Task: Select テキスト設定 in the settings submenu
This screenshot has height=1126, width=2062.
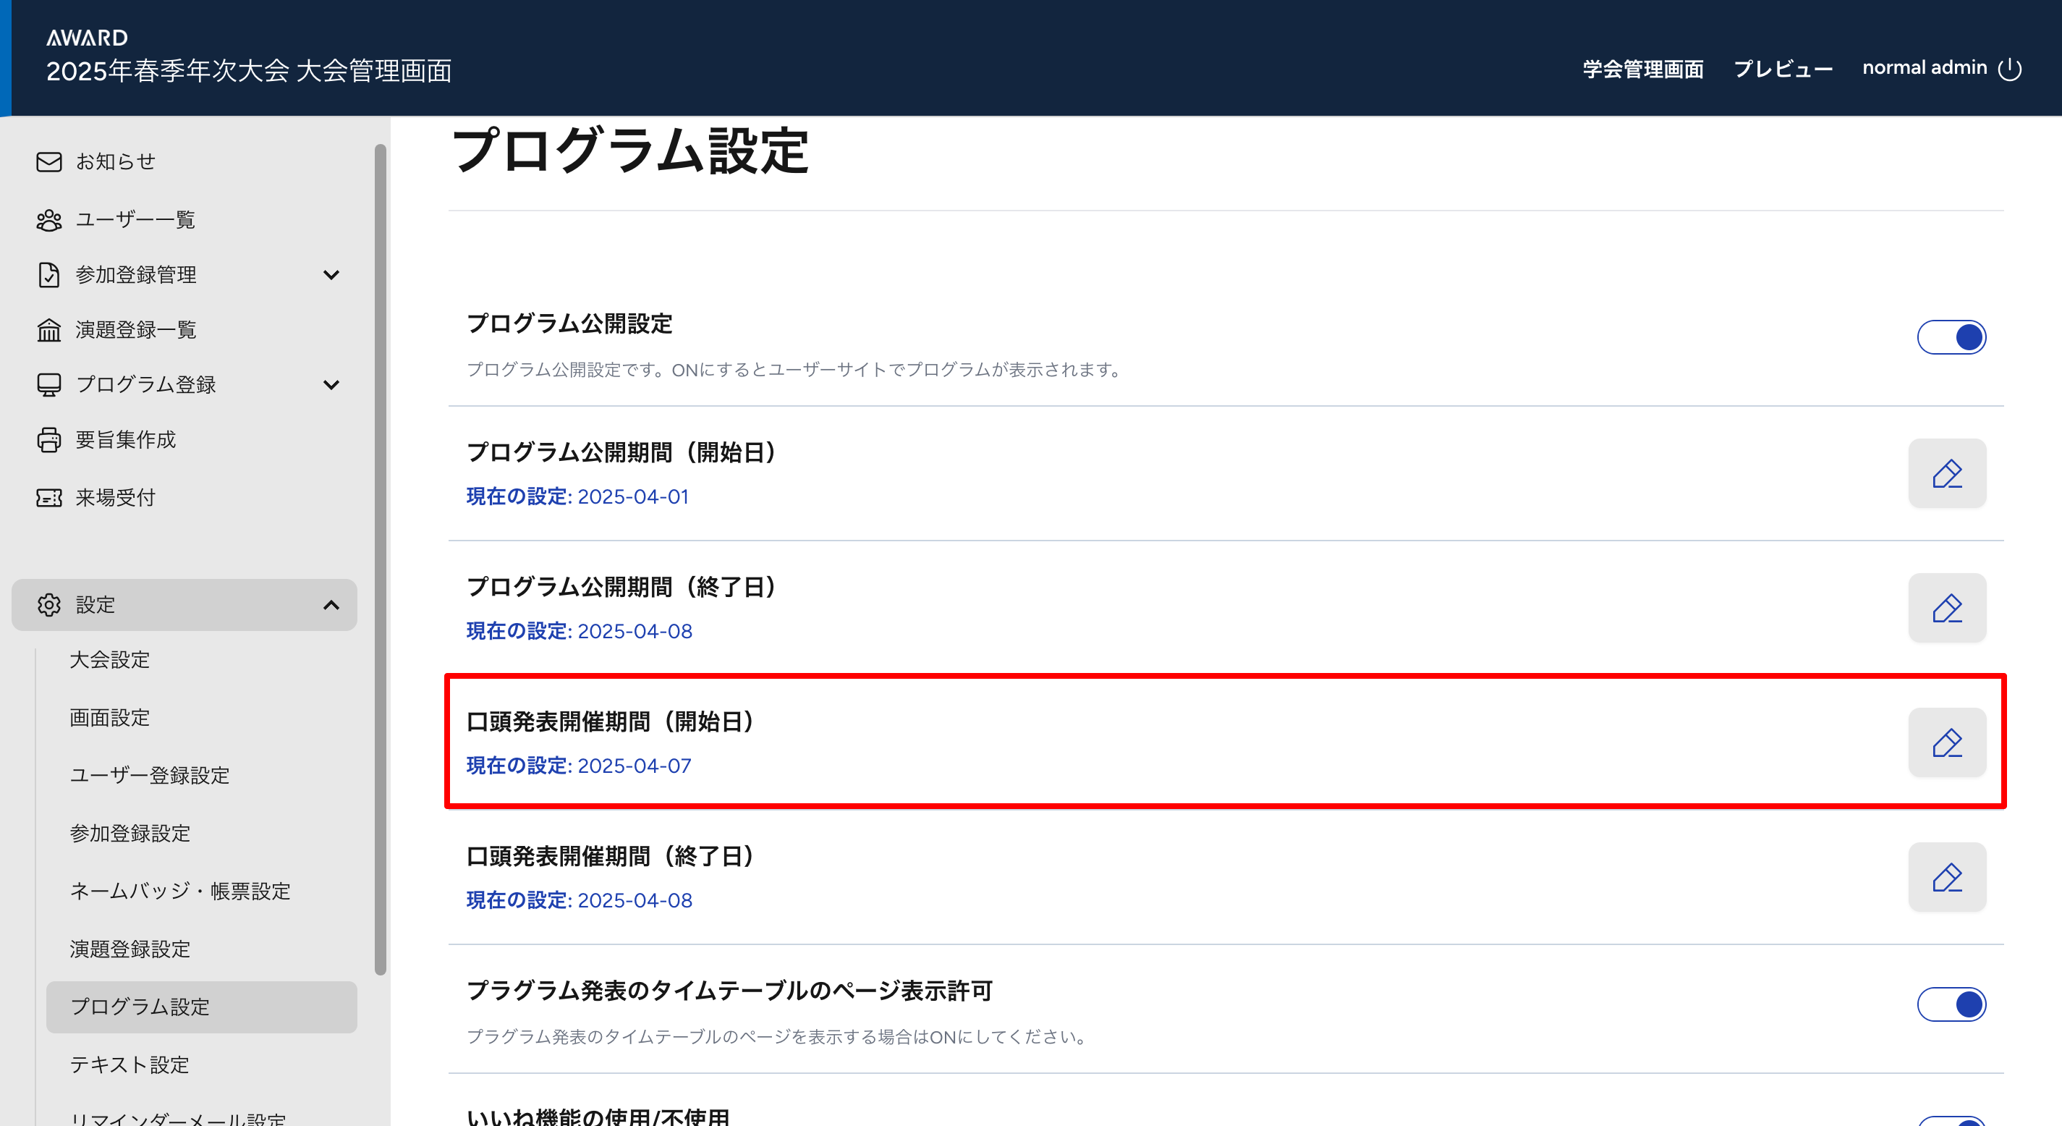Action: 130,1064
